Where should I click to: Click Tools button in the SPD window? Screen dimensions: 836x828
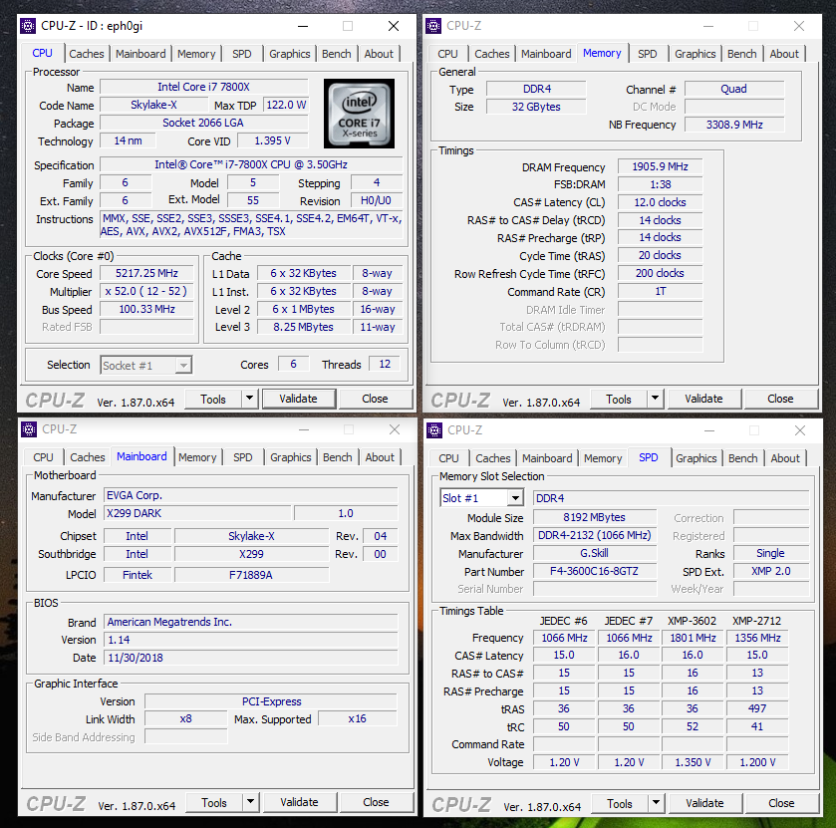[620, 803]
